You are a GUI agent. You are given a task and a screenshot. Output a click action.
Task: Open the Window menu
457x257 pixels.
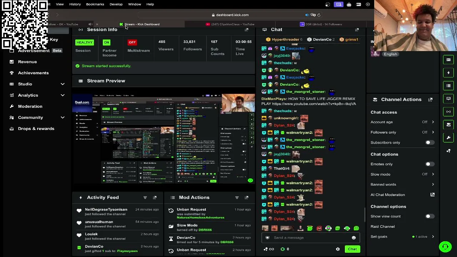coord(135,4)
